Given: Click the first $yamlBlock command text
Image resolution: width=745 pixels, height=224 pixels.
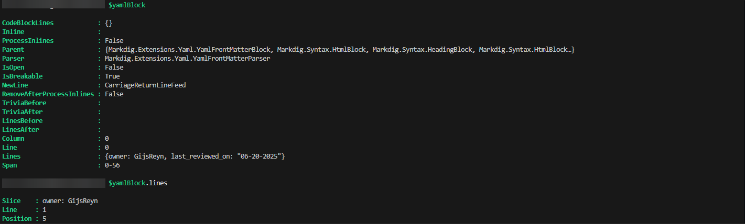Looking at the screenshot, I should [x=127, y=5].
